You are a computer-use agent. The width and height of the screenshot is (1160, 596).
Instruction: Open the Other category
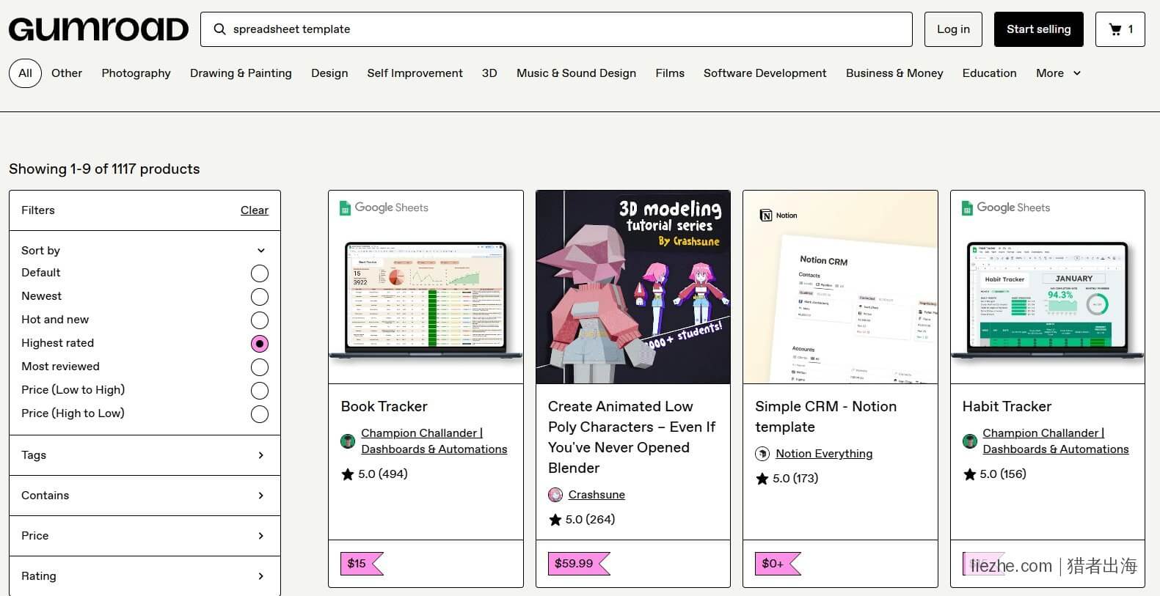67,73
